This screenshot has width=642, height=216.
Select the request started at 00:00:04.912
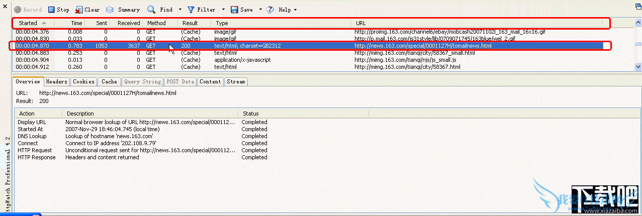324,67
